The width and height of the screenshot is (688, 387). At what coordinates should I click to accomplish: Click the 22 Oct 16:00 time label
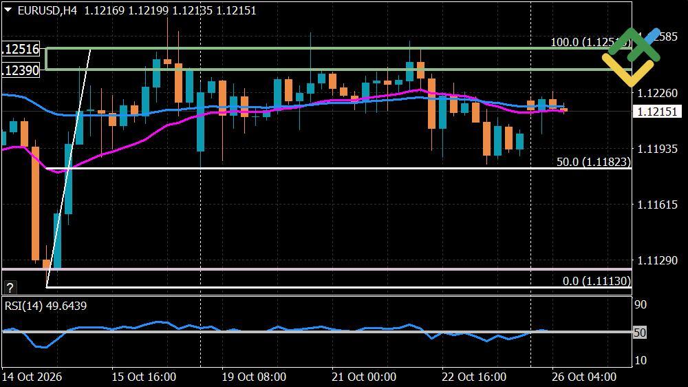tap(474, 377)
